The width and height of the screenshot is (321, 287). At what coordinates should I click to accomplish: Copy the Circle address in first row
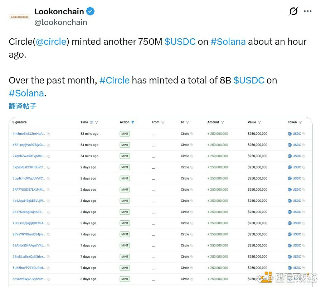point(192,134)
